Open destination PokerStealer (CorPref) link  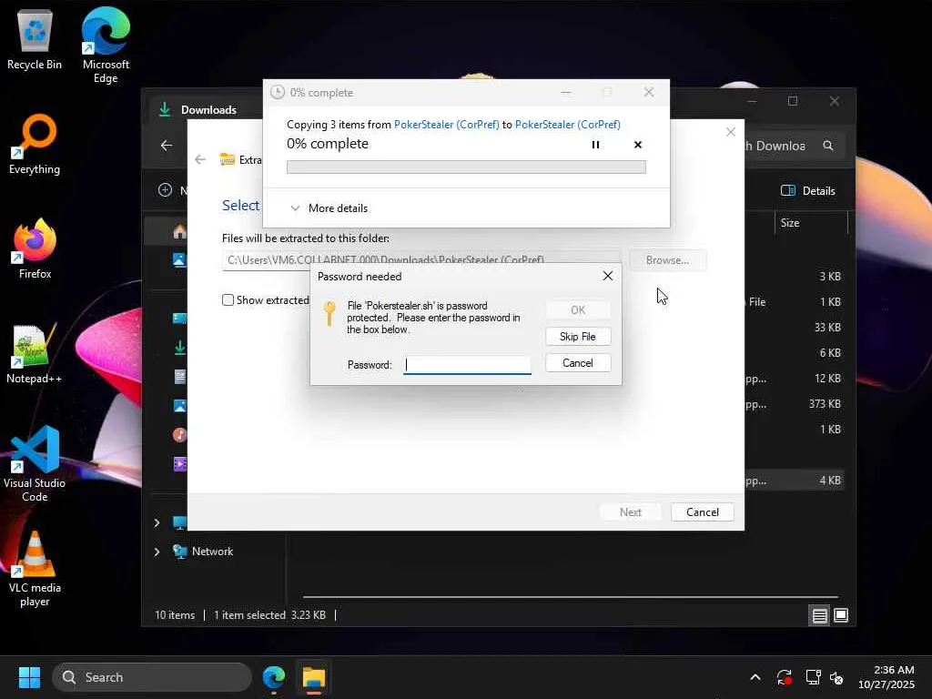[x=568, y=124]
